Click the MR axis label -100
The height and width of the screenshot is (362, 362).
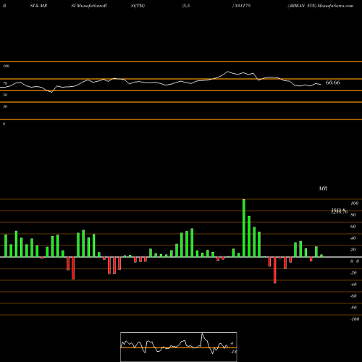[x=355, y=319]
